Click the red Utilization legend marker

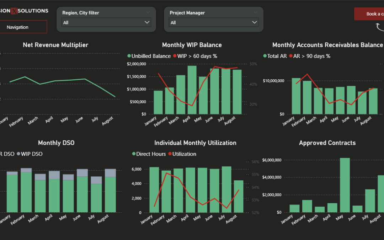(170, 154)
